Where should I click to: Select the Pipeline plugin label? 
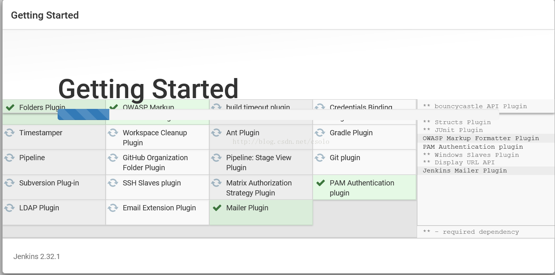pos(32,158)
